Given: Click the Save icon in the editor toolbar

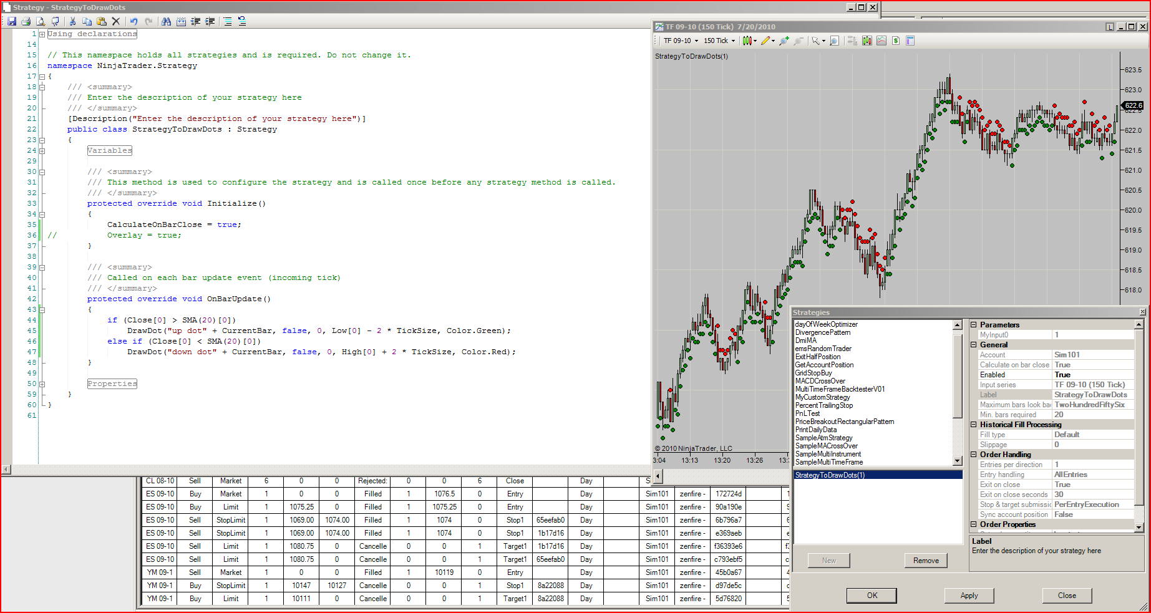Looking at the screenshot, I should tap(12, 21).
